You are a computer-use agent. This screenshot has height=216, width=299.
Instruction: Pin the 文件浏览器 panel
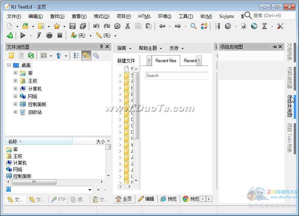pyautogui.click(x=101, y=47)
